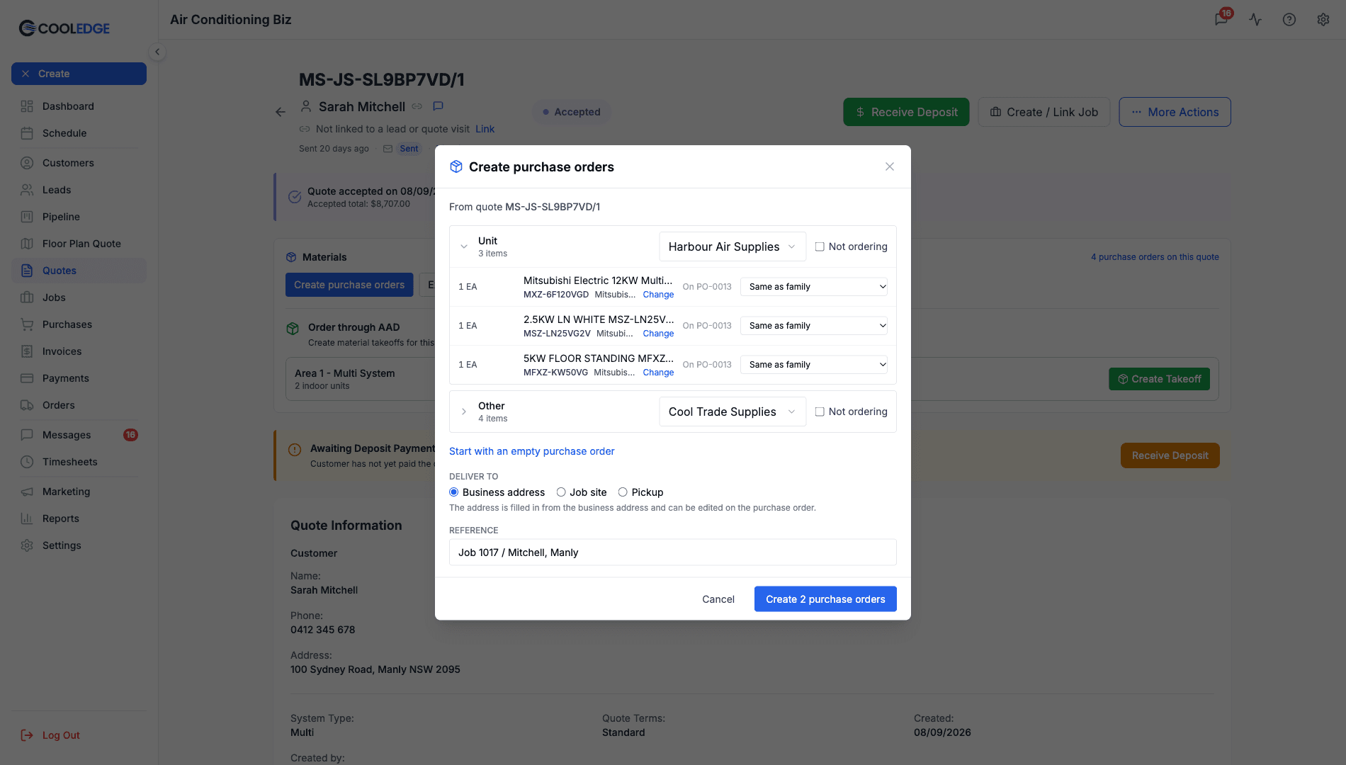Viewport: 1346px width, 765px height.
Task: Collapse the Unit items group
Action: tap(464, 246)
